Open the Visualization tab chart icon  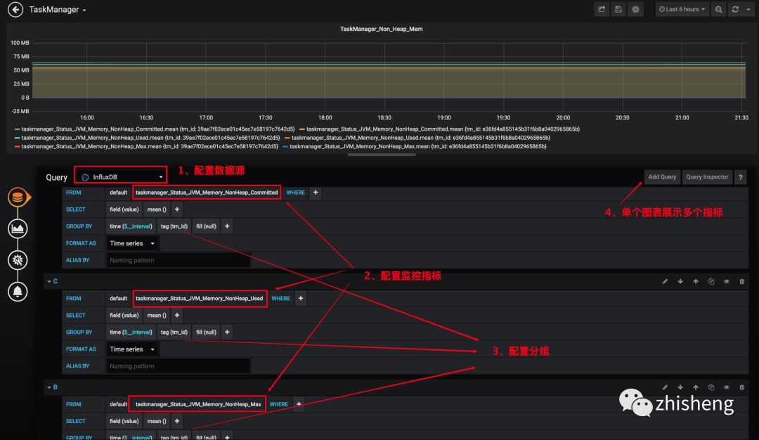click(x=18, y=228)
